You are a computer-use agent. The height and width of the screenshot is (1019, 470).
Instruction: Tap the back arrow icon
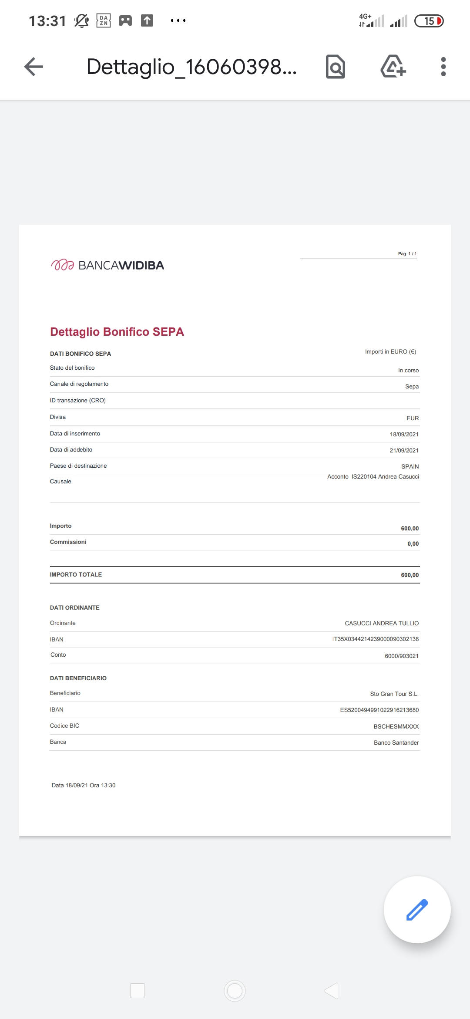(x=34, y=67)
